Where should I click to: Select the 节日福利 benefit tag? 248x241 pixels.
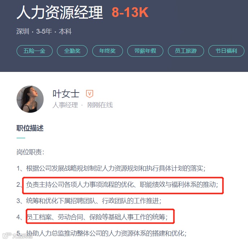tap(226, 51)
